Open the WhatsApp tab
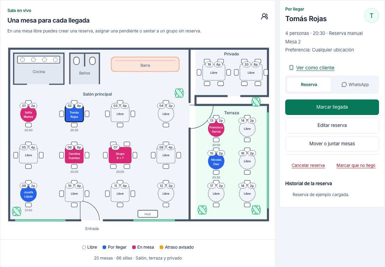Screen dimensions: 385x267 pos(355,85)
